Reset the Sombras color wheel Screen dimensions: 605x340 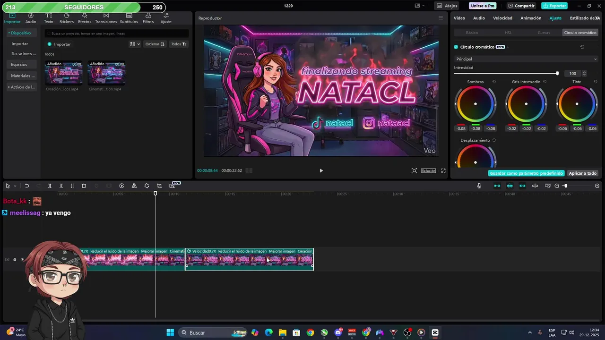tap(494, 82)
